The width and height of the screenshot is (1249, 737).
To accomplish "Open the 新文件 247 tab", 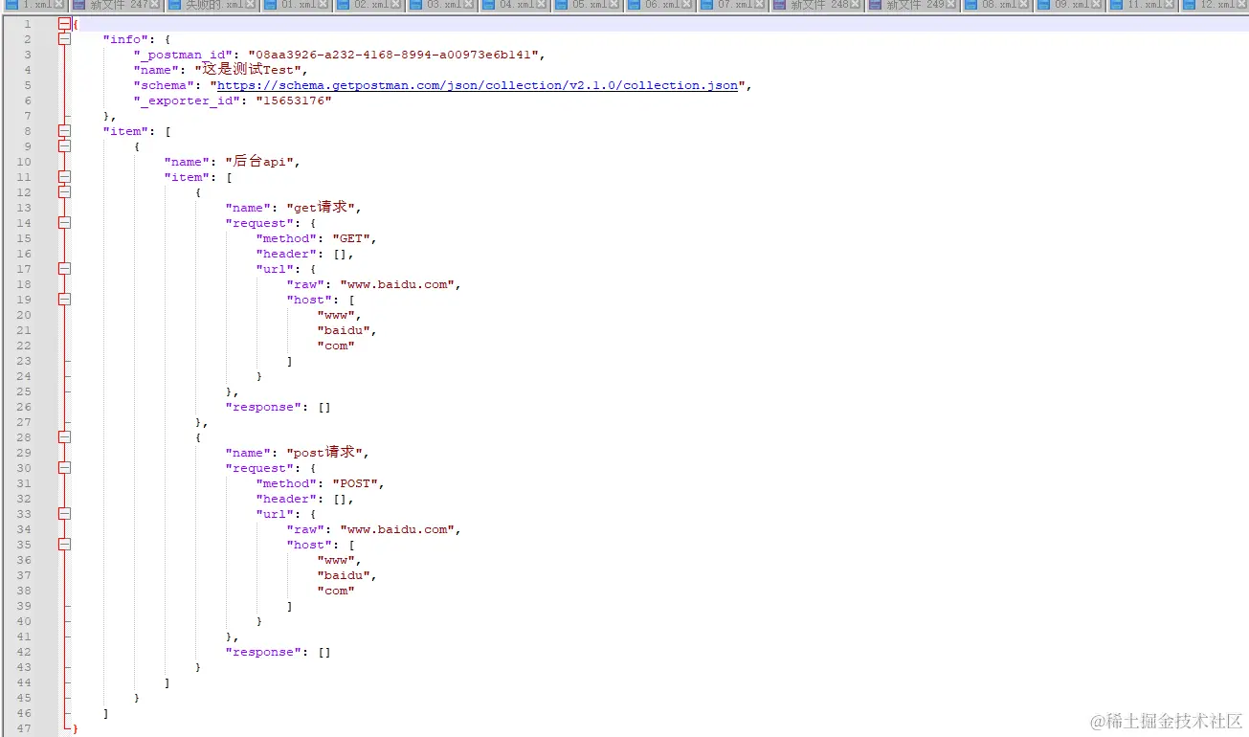I will [118, 5].
